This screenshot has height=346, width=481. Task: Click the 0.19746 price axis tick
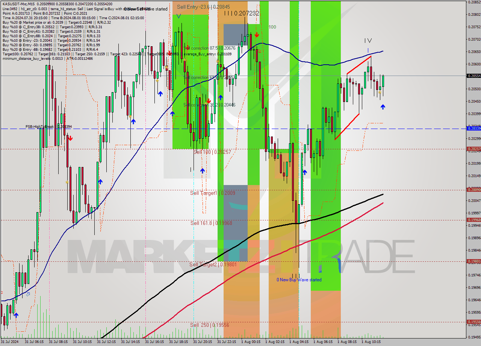coord(473,275)
